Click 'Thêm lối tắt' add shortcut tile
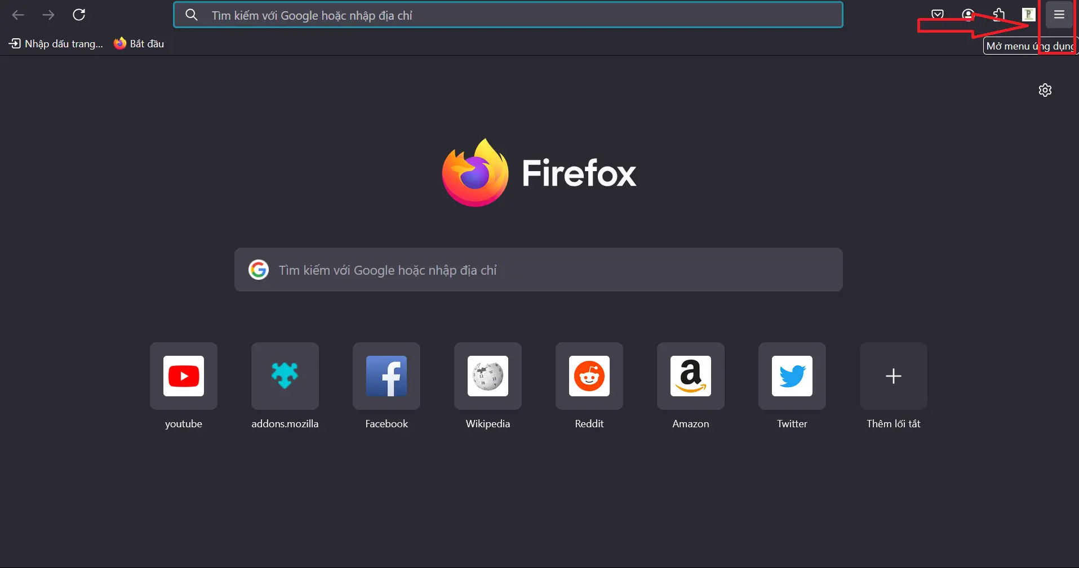Screen dimensions: 1079x568 [894, 376]
